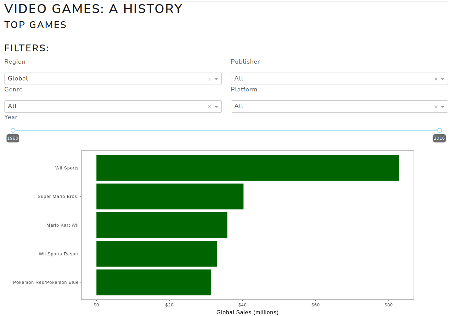Click the 'Pokemon Red/Pokemon Blue' axis label
This screenshot has width=464, height=316.
(46, 282)
